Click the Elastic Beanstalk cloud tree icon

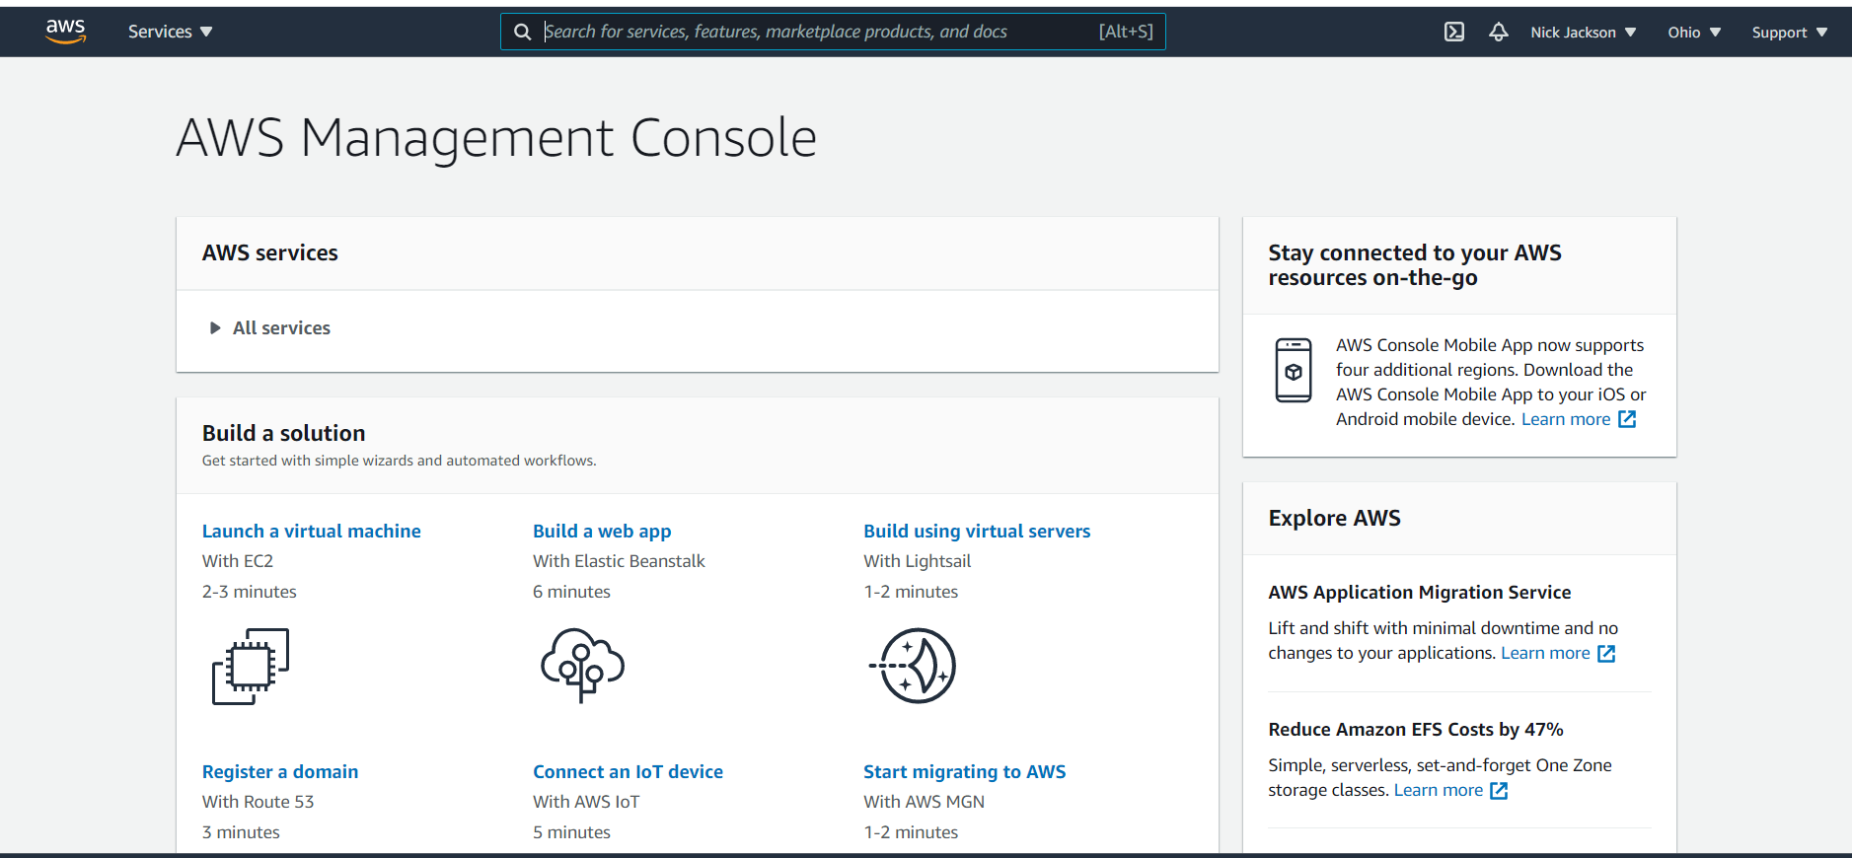click(x=582, y=665)
